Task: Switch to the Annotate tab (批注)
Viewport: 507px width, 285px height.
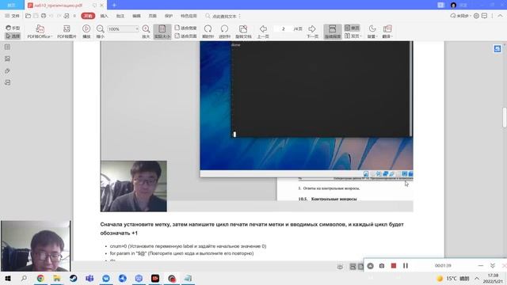Action: [x=120, y=16]
